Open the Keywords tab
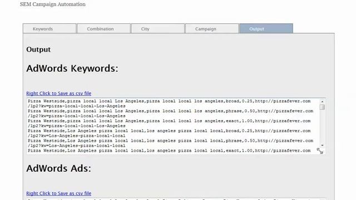The height and width of the screenshot is (200, 356). coord(50,28)
